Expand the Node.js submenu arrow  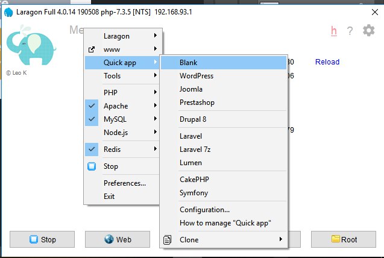[156, 132]
